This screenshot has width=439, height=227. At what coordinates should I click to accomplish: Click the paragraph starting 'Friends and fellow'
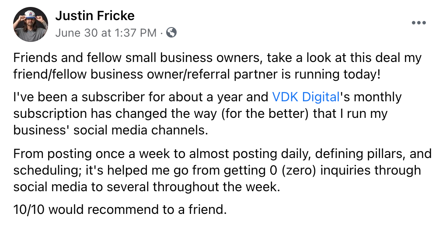click(217, 66)
